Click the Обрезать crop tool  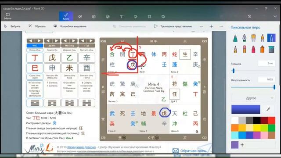tap(37, 26)
